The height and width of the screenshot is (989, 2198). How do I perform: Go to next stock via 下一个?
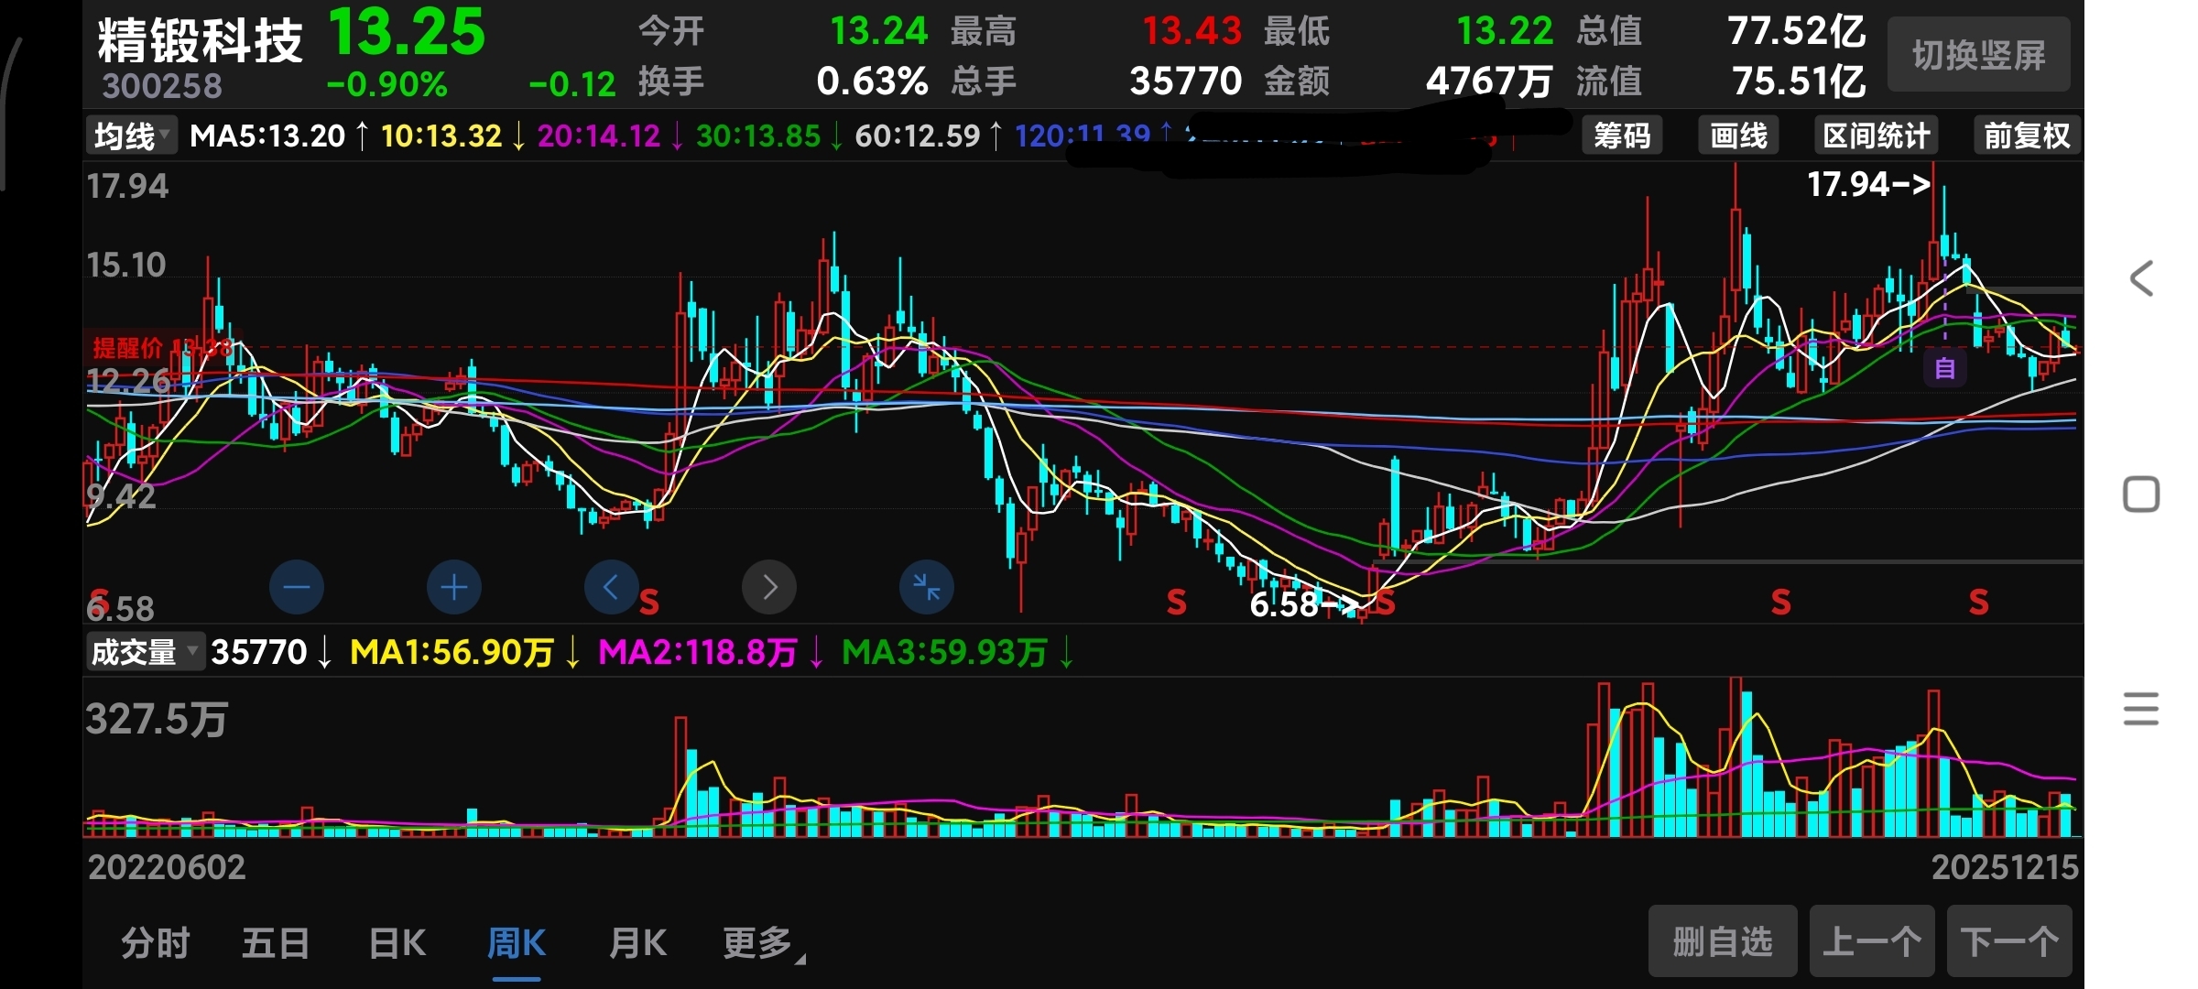click(2009, 941)
